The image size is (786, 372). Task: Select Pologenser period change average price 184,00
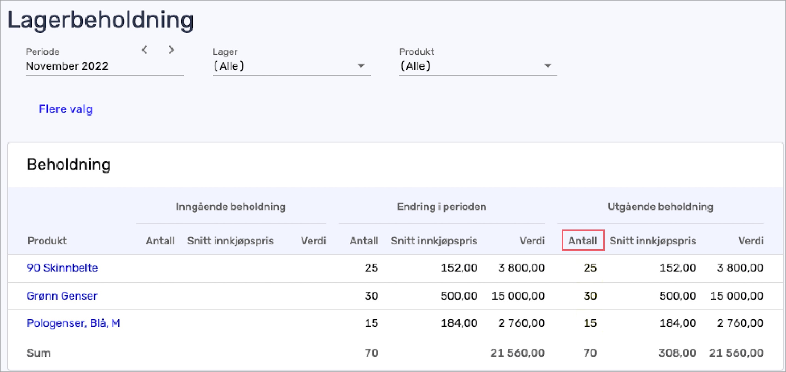(x=459, y=323)
